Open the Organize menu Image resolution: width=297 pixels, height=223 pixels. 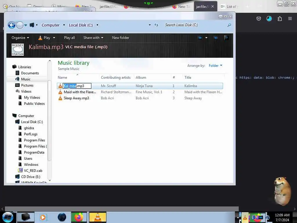20,38
